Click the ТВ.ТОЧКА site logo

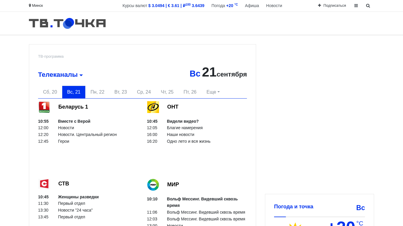click(x=67, y=23)
